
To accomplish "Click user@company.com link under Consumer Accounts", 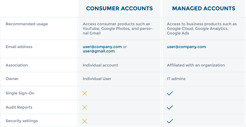I will coord(102,47).
